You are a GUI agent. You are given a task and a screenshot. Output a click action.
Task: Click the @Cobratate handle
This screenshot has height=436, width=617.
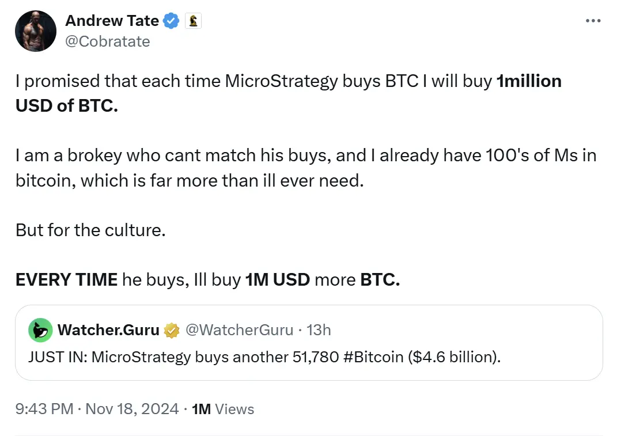coord(108,41)
